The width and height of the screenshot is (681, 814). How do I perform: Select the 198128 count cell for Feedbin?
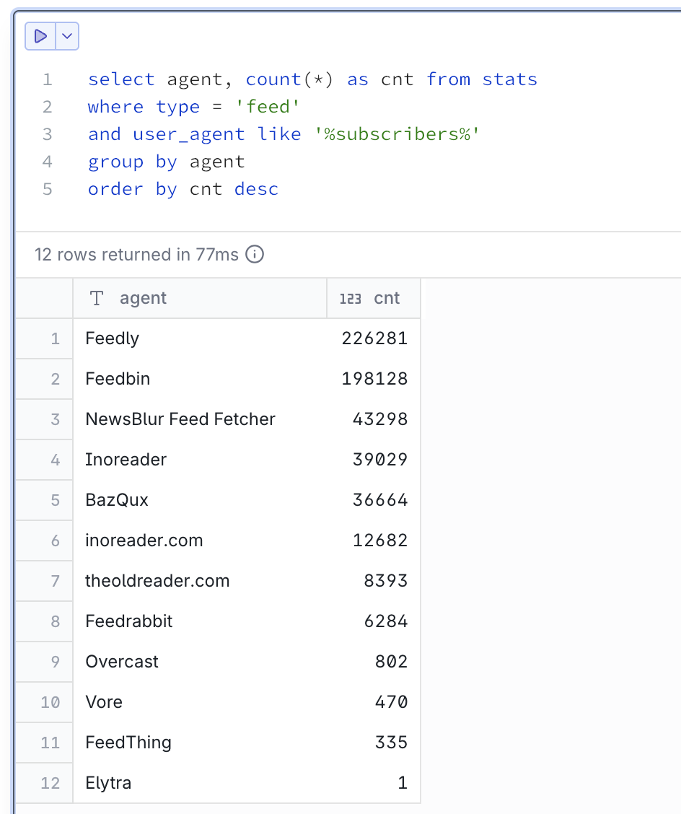point(374,379)
